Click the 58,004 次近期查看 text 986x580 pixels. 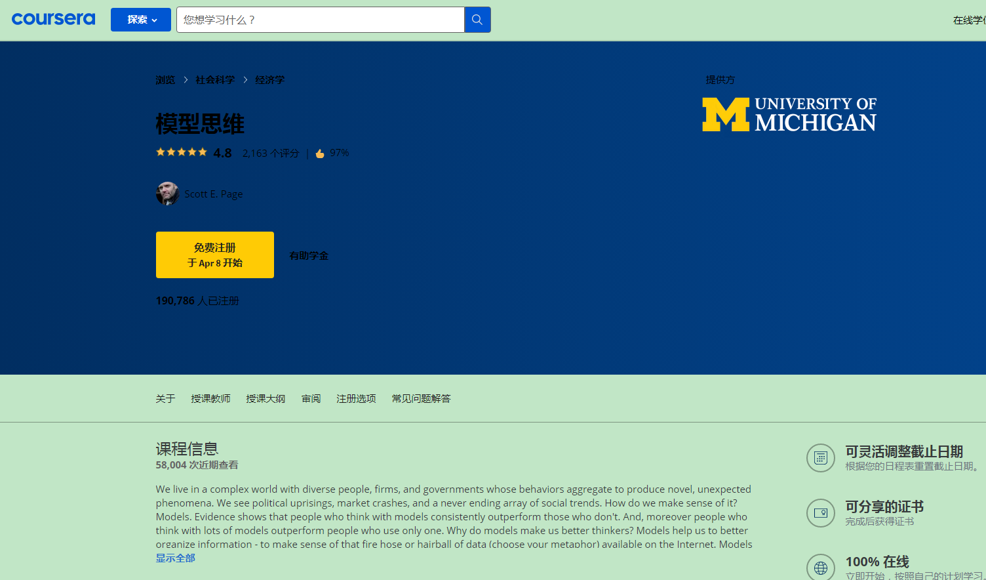(197, 465)
